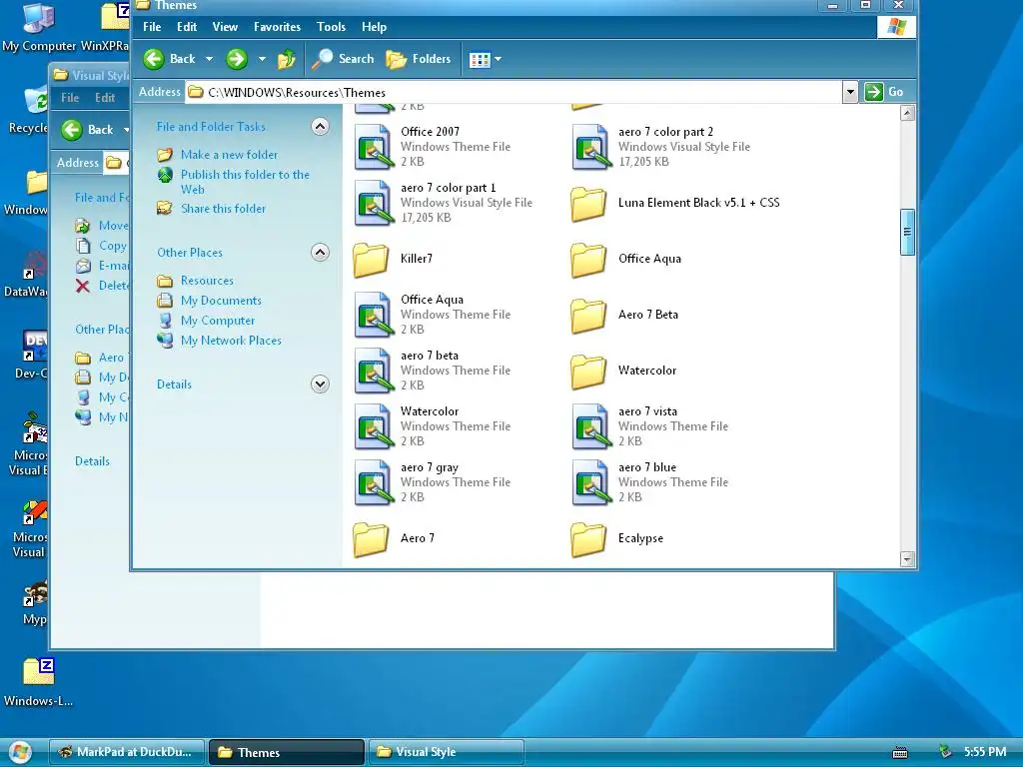
Task: Select aero 7 color part 1 file icon
Action: (374, 203)
